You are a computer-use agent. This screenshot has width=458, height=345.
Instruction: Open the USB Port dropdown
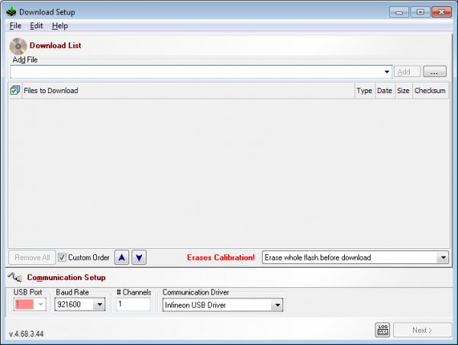(x=30, y=305)
